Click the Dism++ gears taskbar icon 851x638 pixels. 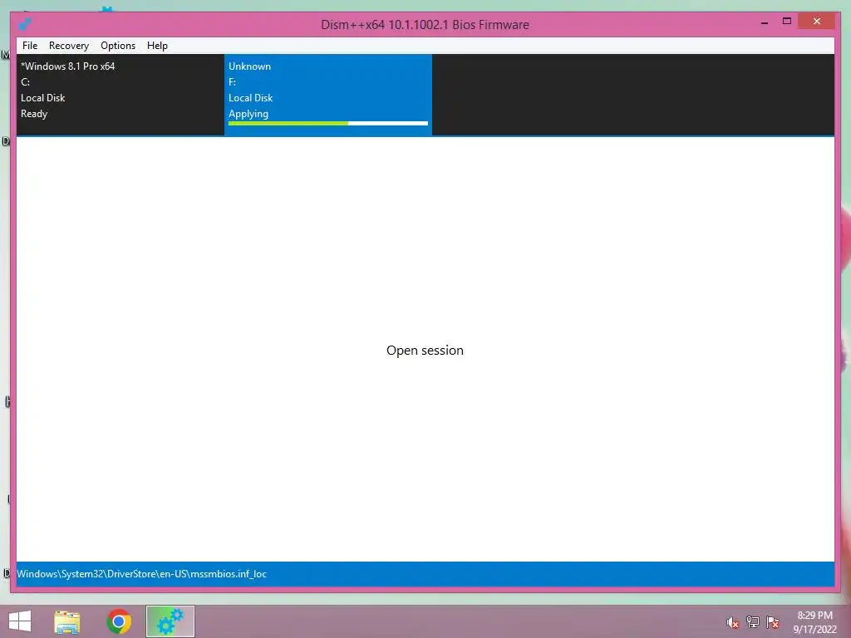click(x=170, y=621)
